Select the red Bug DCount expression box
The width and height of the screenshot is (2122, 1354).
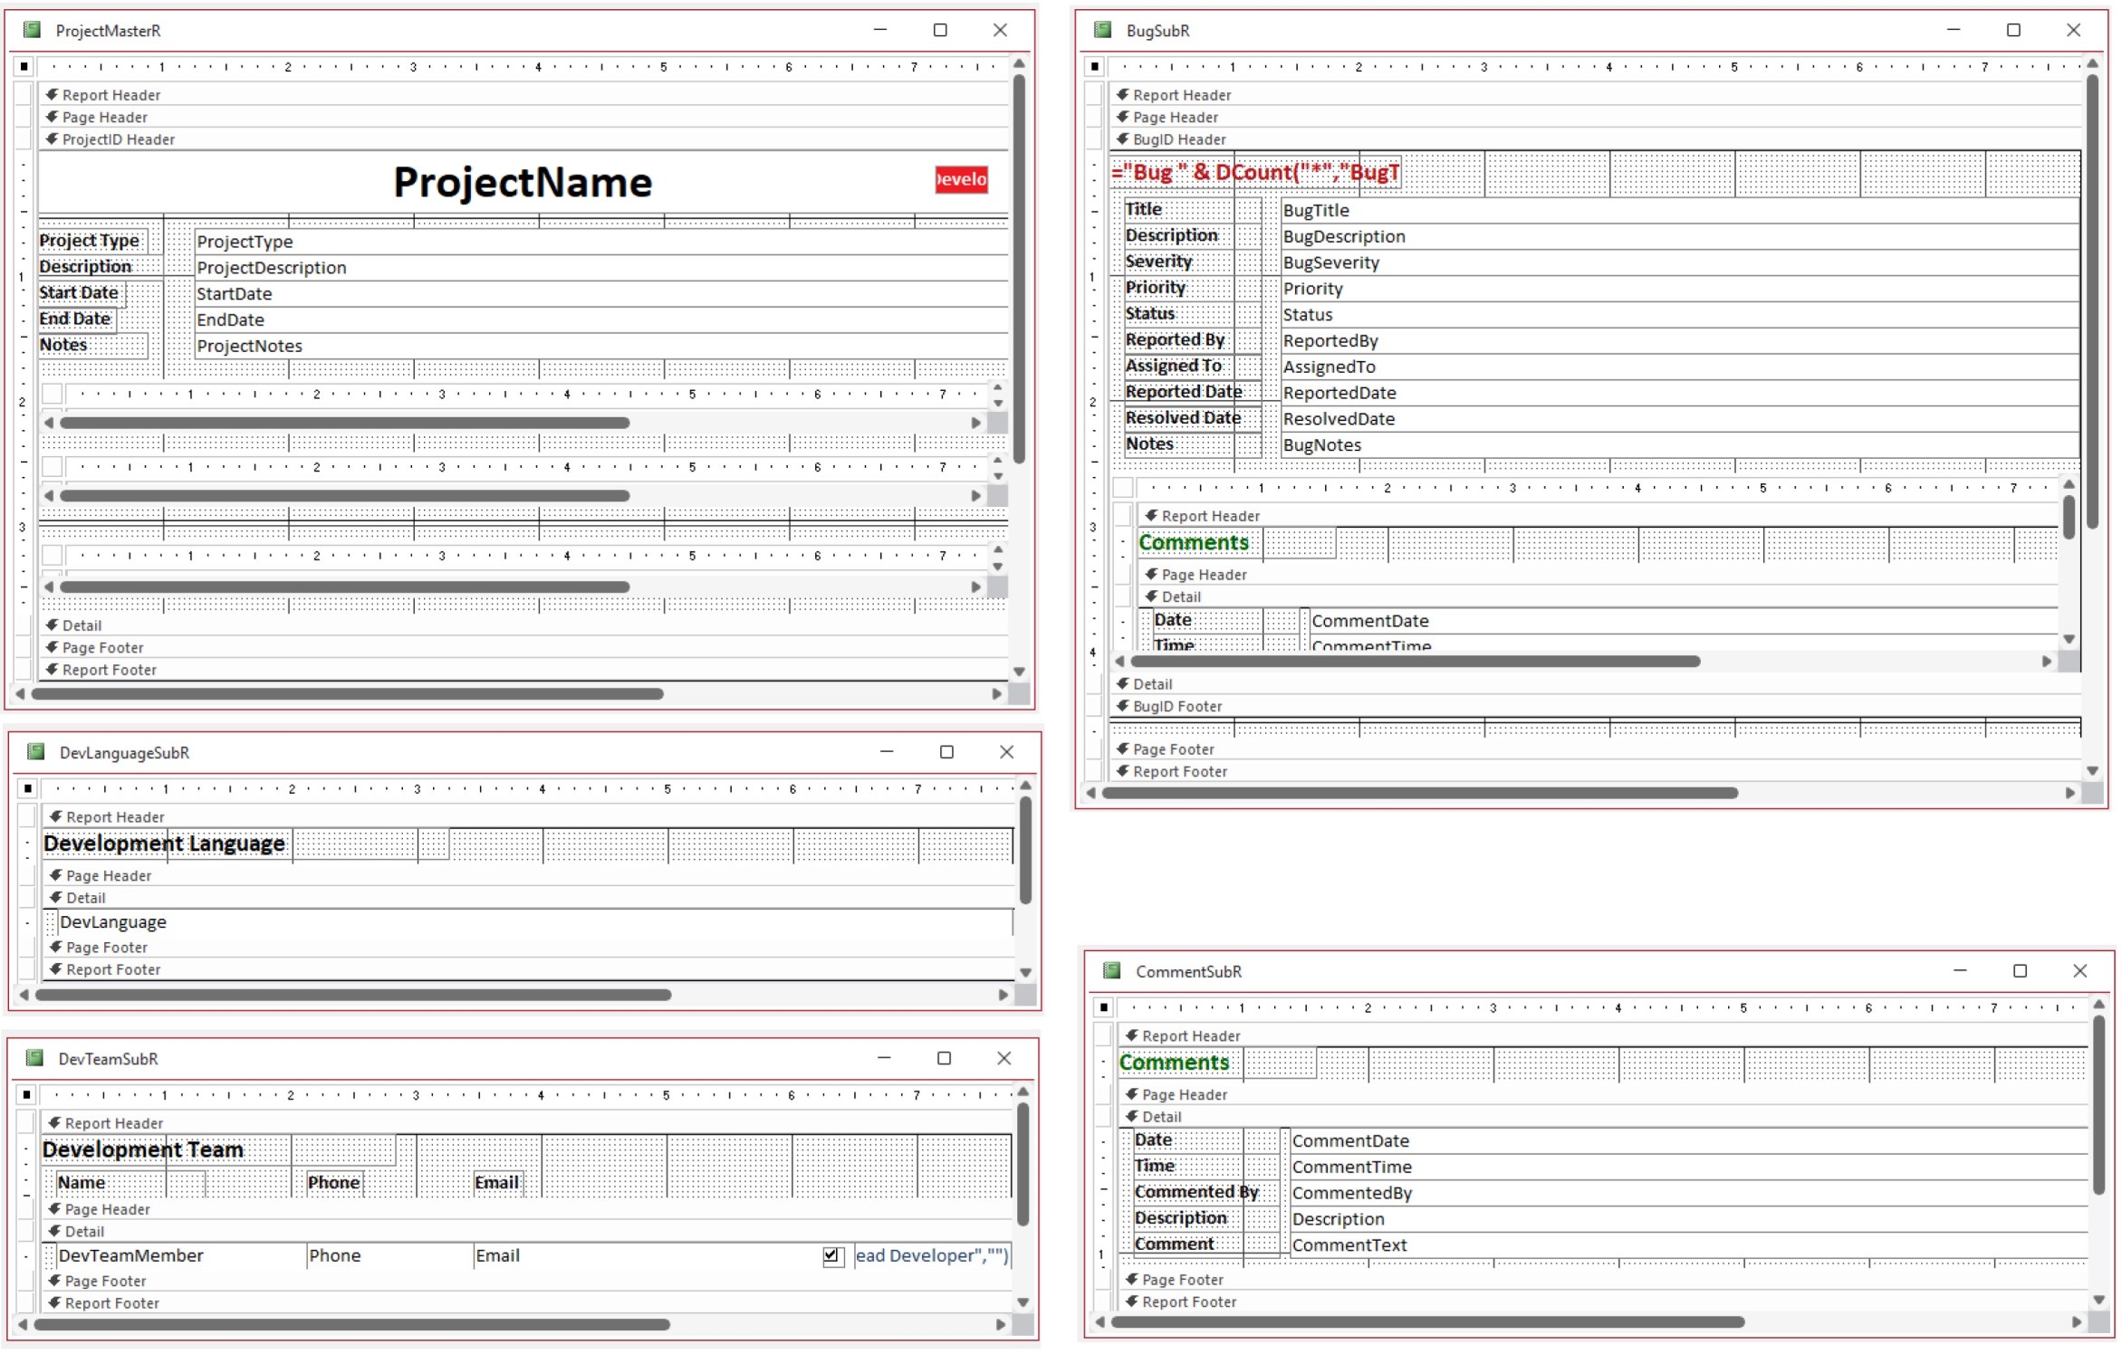click(x=1256, y=172)
